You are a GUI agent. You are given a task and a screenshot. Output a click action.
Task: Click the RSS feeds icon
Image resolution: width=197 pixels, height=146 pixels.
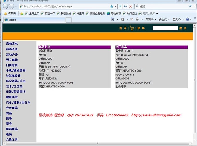(122, 19)
